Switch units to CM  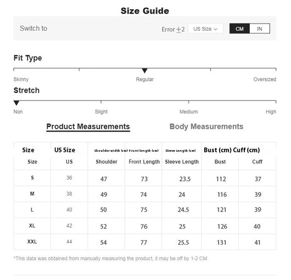(239, 28)
